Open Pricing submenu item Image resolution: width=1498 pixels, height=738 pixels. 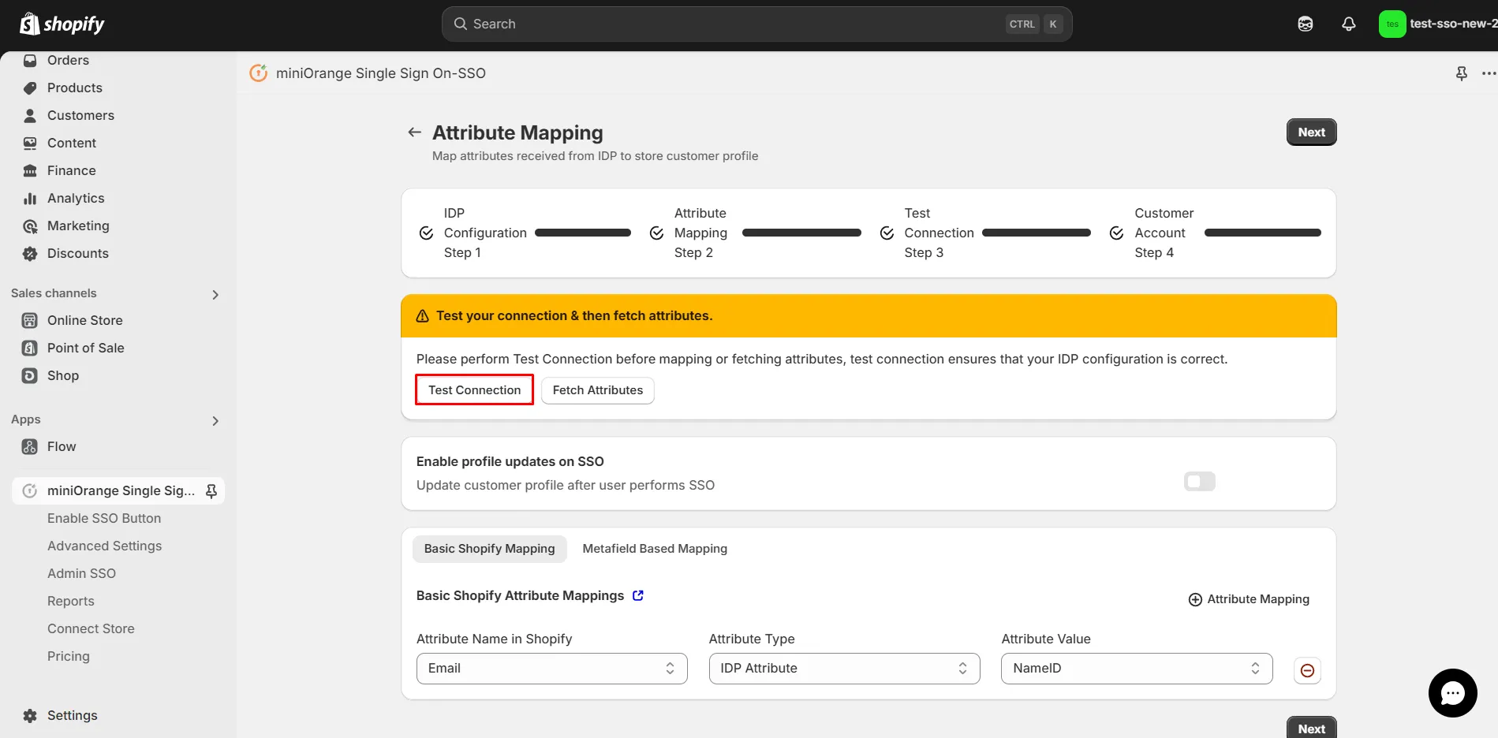[x=69, y=656]
